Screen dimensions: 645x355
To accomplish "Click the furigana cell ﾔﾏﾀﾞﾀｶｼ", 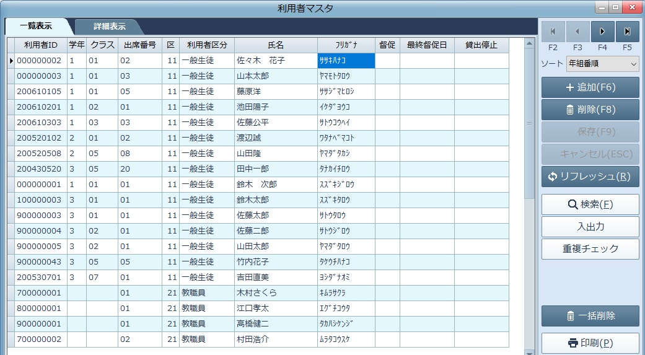I will (x=346, y=154).
